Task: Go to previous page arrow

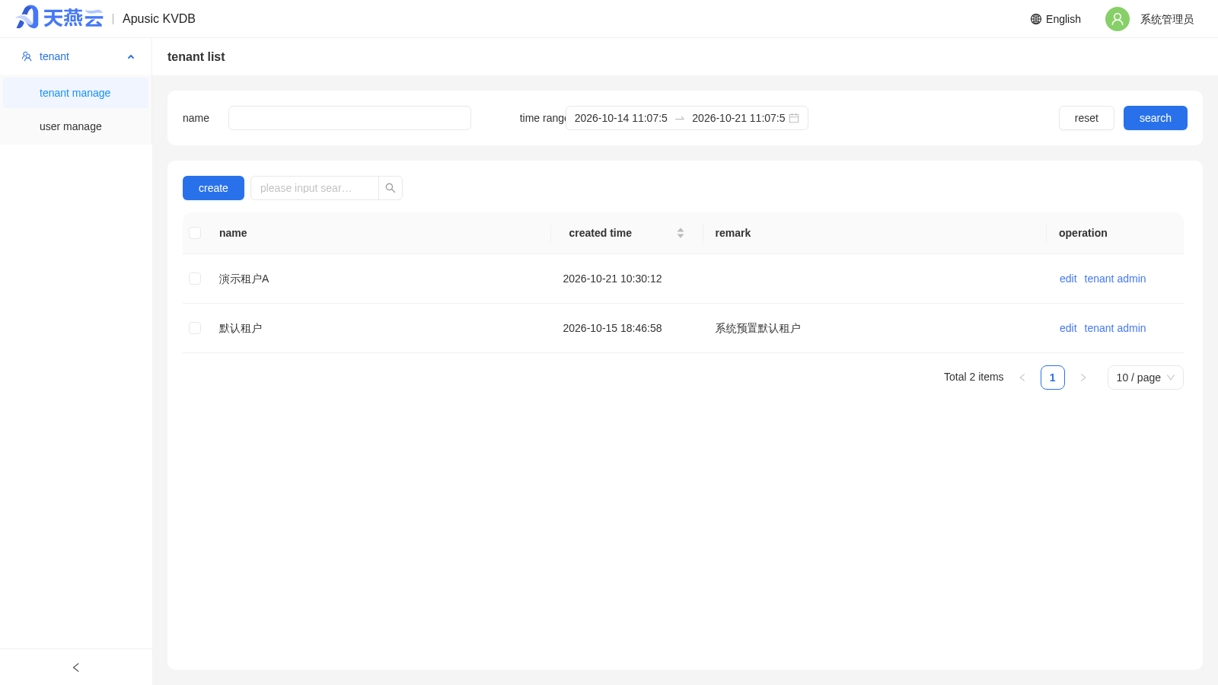Action: tap(1022, 378)
